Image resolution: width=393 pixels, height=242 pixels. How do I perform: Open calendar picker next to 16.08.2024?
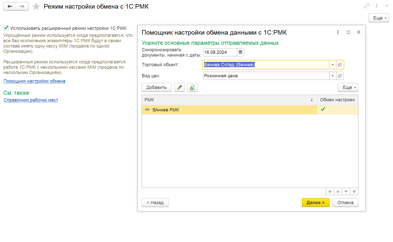point(240,52)
